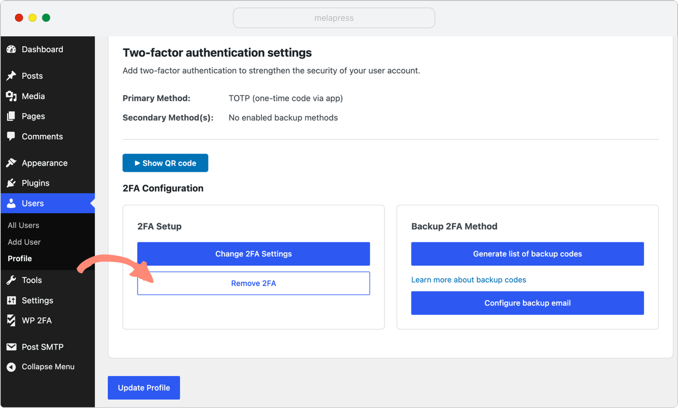The height and width of the screenshot is (408, 678).
Task: Open All Users submenu item
Action: 24,225
